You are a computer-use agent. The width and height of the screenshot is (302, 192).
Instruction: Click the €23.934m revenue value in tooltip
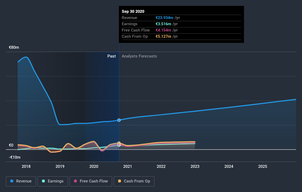click(164, 18)
